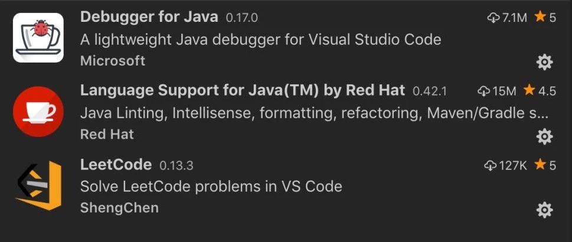The image size is (572, 242).
Task: Open the manage gear for the Red Hat Java extension
Action: point(544,136)
